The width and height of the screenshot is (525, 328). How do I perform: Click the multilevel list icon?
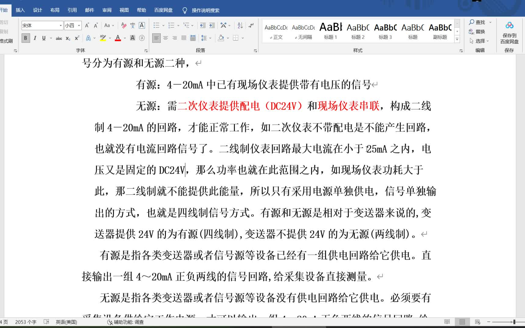[x=186, y=26]
